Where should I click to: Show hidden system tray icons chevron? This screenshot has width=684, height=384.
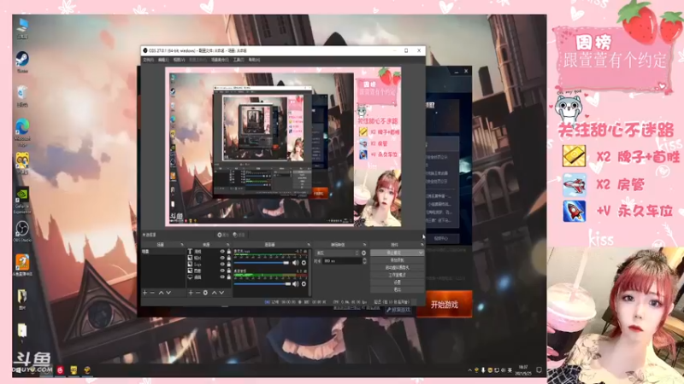469,370
